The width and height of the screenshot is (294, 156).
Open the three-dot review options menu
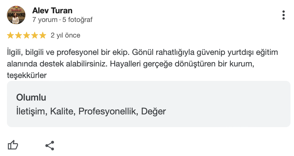[284, 15]
